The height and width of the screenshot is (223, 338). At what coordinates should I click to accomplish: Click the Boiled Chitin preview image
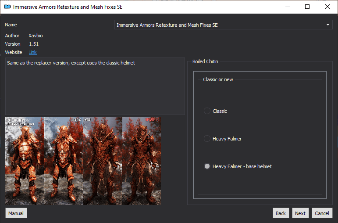point(83,161)
